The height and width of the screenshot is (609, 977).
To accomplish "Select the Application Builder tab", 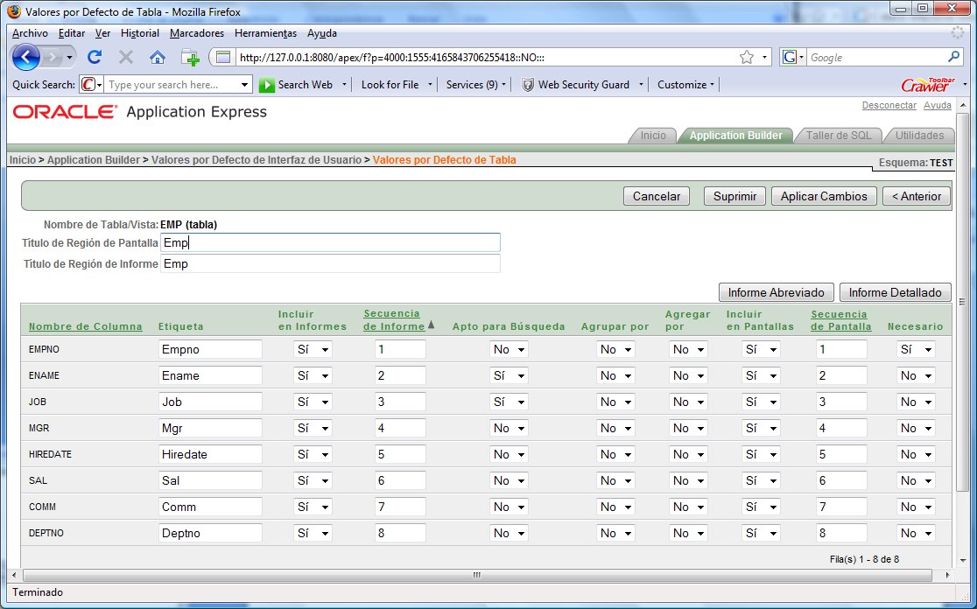I will click(735, 135).
